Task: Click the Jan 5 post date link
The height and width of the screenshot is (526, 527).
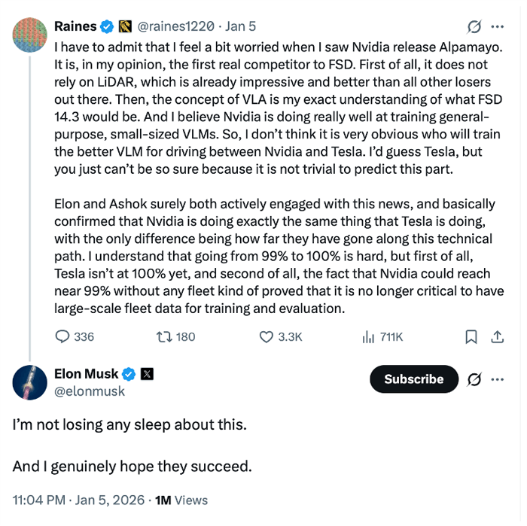Action: point(241,26)
